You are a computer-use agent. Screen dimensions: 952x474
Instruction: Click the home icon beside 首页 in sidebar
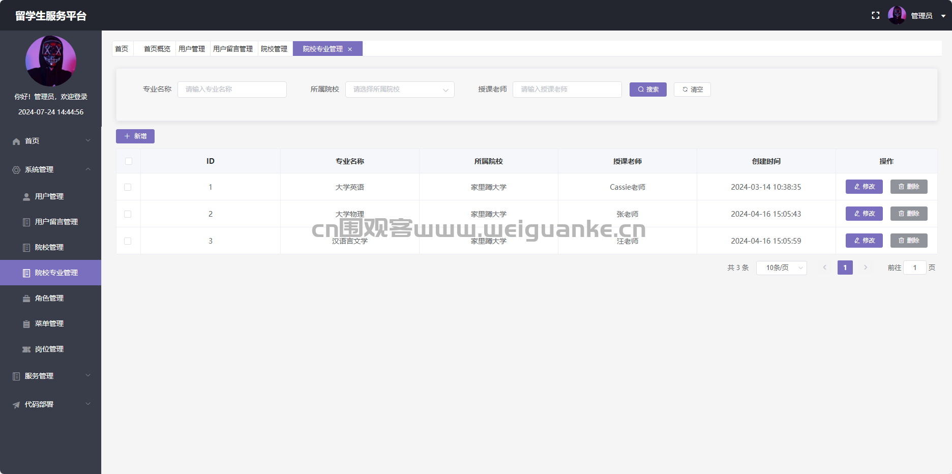pyautogui.click(x=16, y=141)
